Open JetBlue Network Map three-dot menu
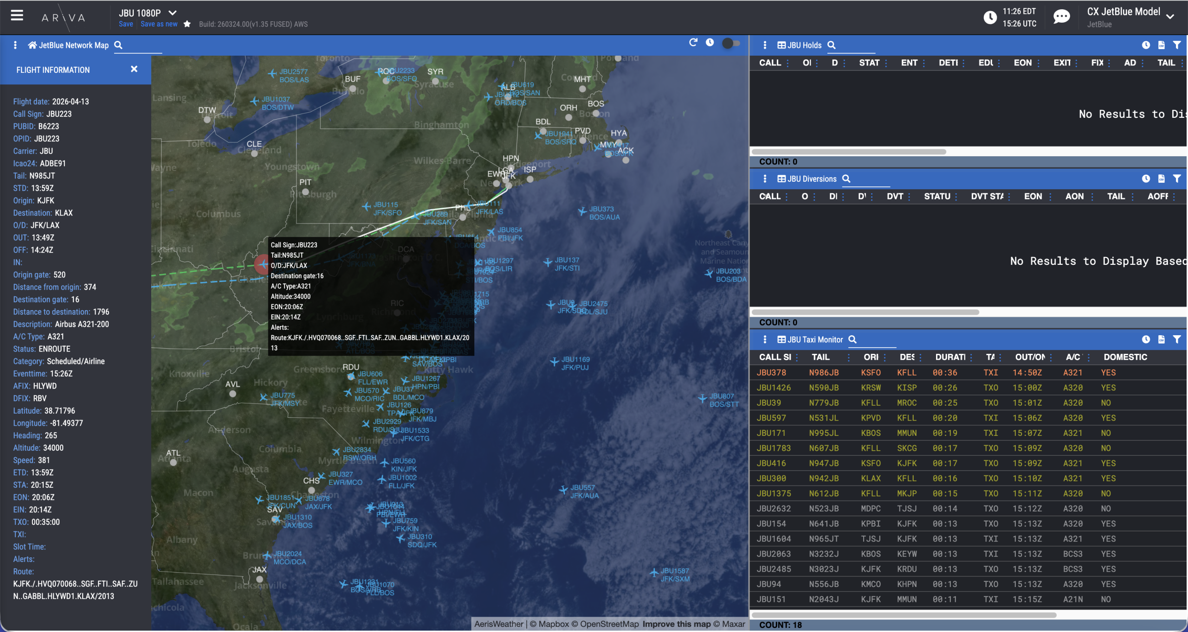 click(15, 45)
